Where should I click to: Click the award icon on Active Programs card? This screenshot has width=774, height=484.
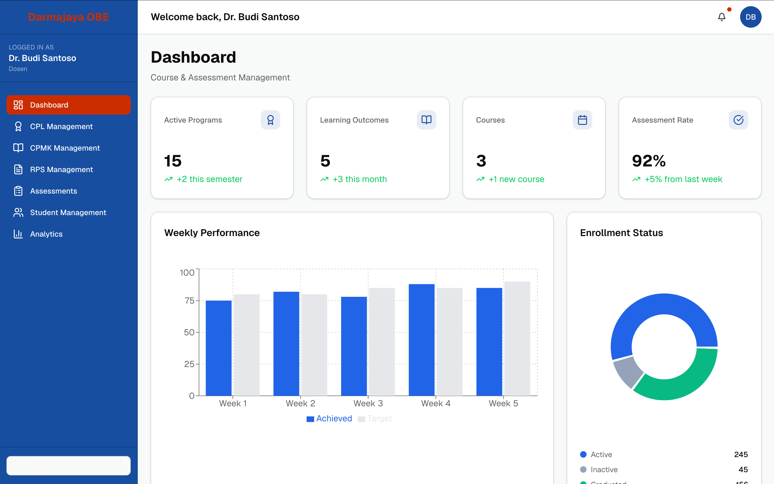[271, 120]
